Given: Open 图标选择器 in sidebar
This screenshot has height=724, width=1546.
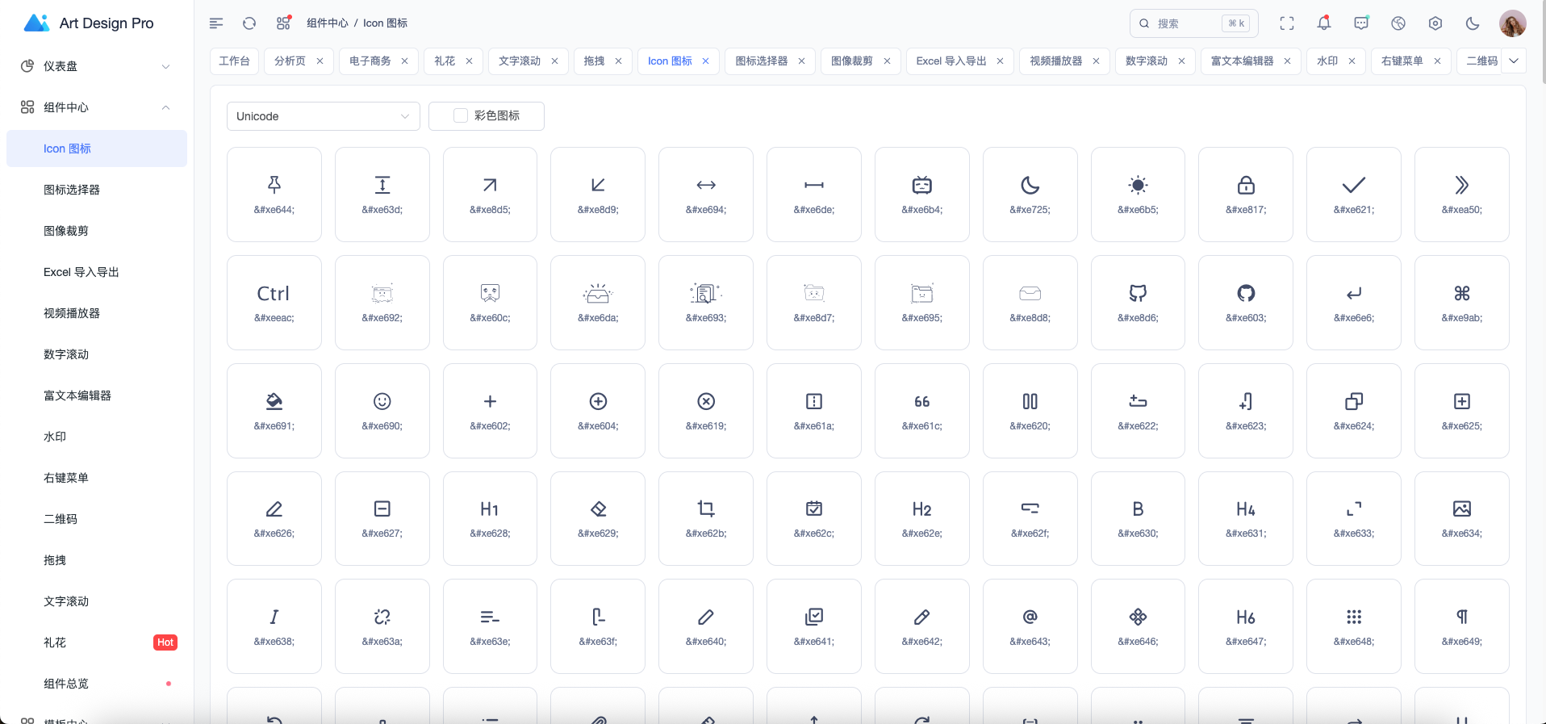Looking at the screenshot, I should pyautogui.click(x=97, y=190).
